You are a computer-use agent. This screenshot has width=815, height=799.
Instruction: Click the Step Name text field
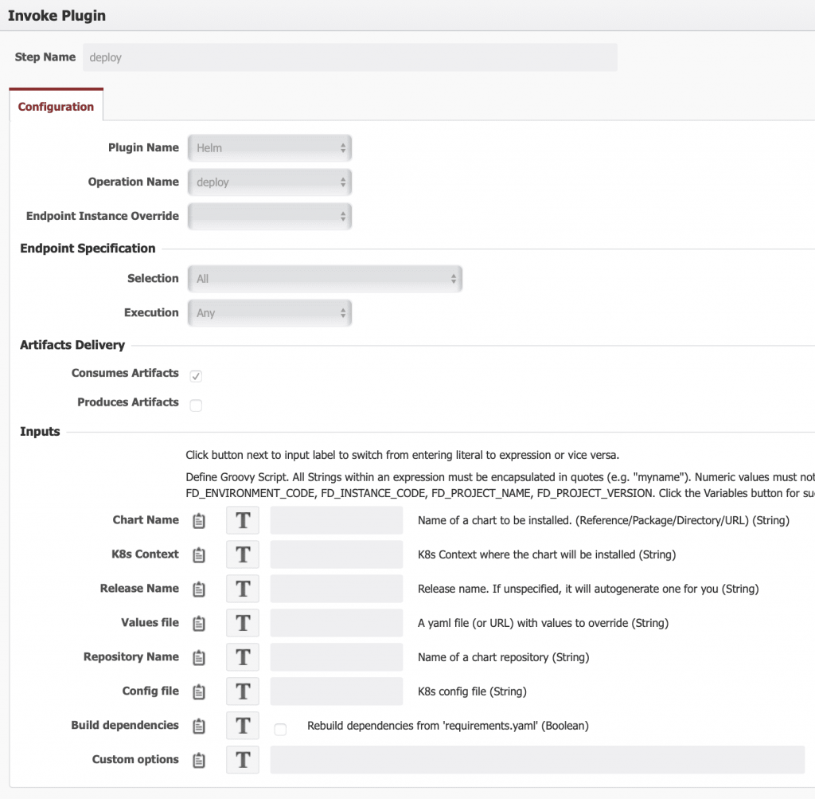349,57
